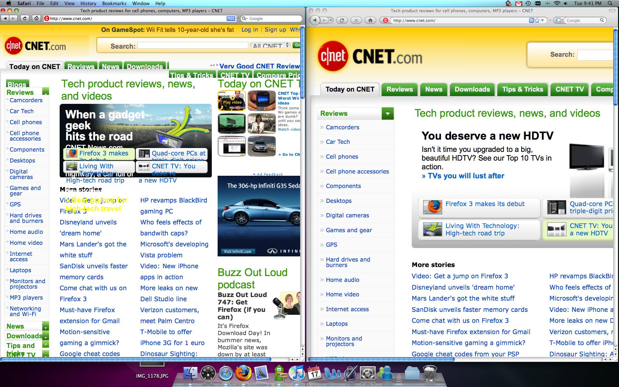Click the bookmark star in the Firefox address bar

point(537,20)
